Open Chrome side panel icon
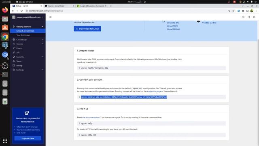 (x=247, y=11)
